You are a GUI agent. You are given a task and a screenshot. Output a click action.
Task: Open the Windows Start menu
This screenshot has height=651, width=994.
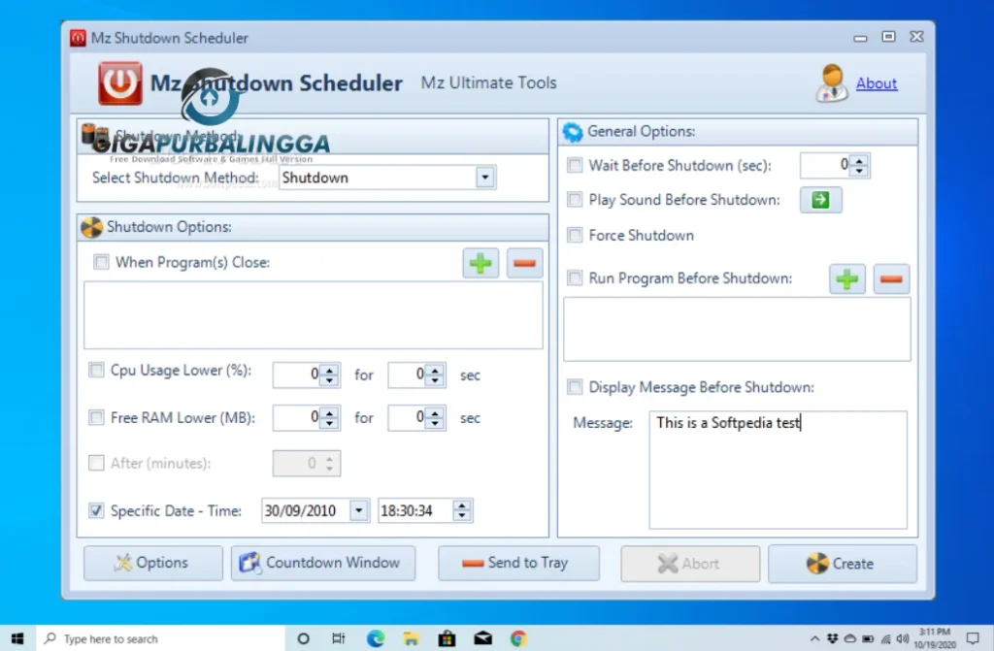pos(17,638)
